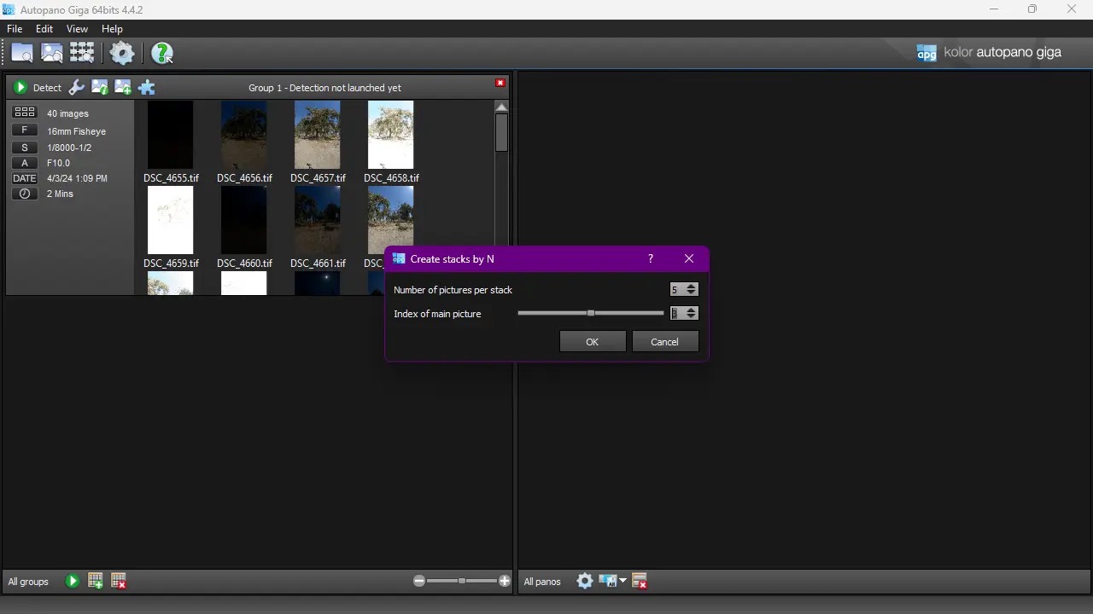Click the select images icon with magnifier

pos(52,53)
